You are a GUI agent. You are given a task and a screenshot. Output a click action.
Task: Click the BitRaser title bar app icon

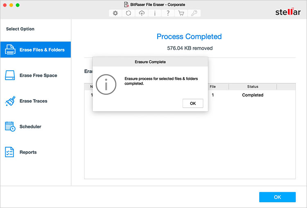point(126,4)
